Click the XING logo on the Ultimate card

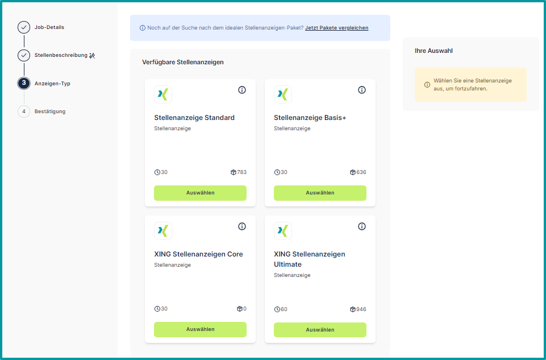click(x=282, y=230)
